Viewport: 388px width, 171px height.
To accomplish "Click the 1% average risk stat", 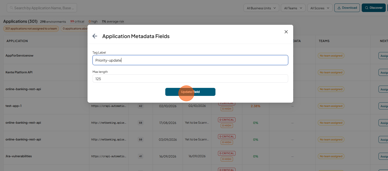I will click(x=113, y=22).
